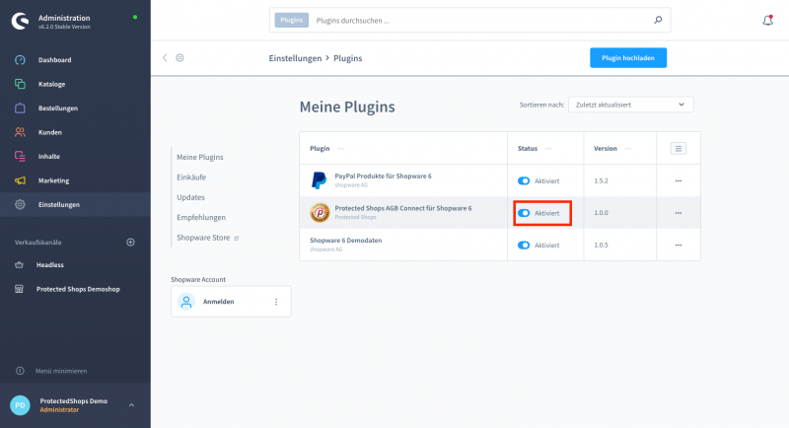The height and width of the screenshot is (428, 789).
Task: Toggle Protected Shops AGB Connect status
Action: click(524, 213)
